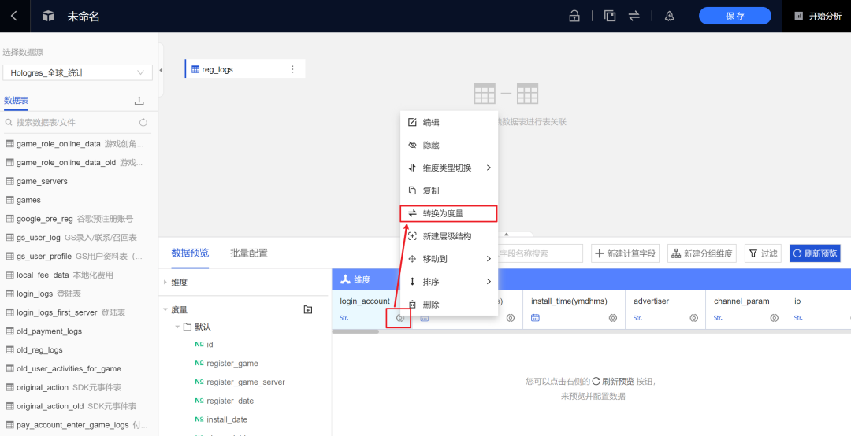Switch to 数据预览 tab

[x=190, y=253]
